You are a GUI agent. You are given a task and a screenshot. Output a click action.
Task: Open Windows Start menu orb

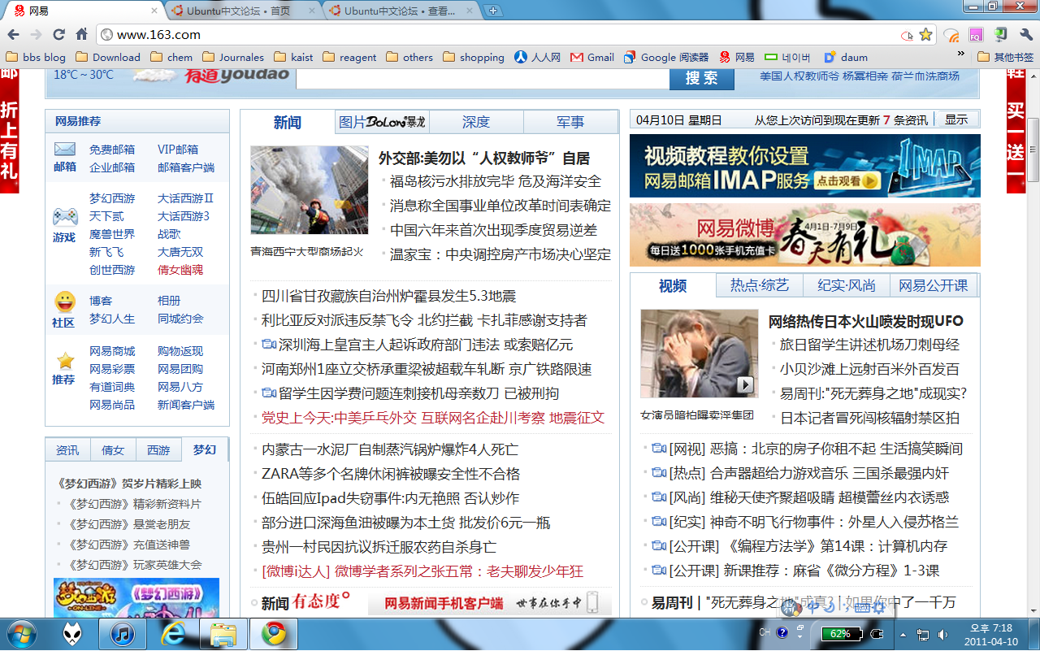(x=20, y=634)
